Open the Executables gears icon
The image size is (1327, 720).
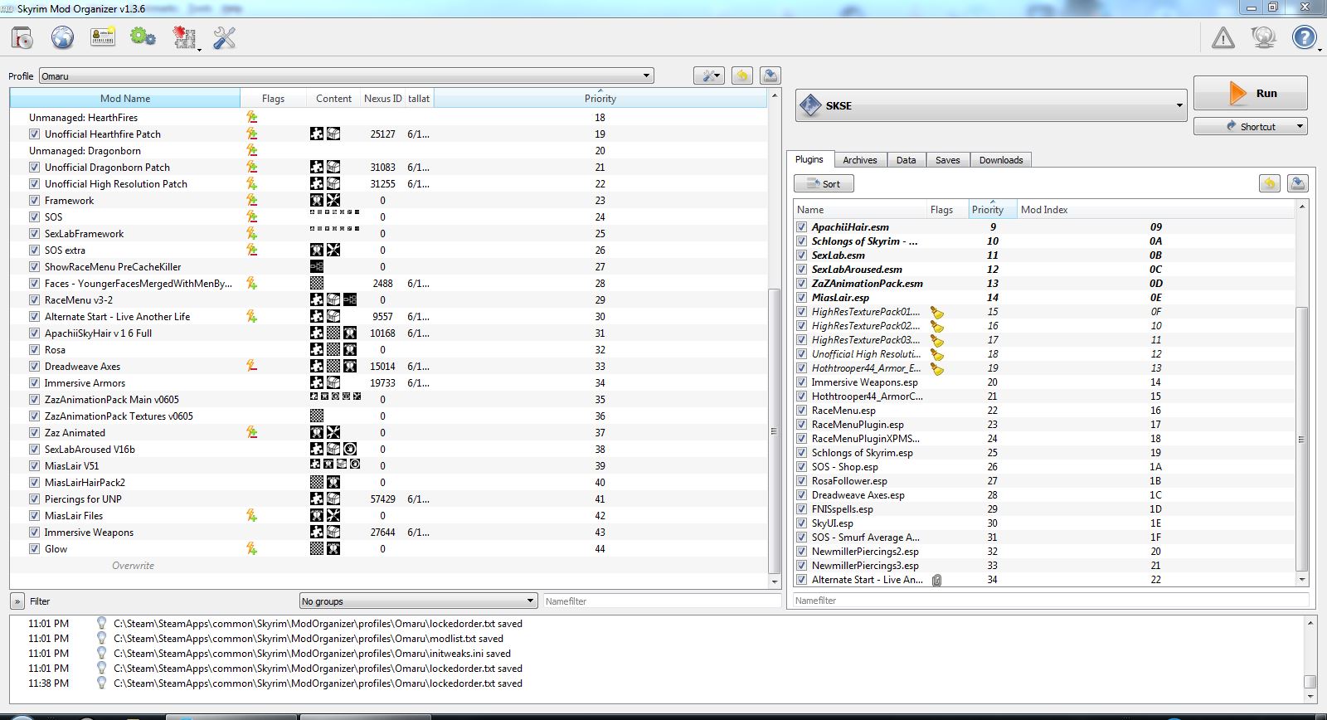(143, 37)
